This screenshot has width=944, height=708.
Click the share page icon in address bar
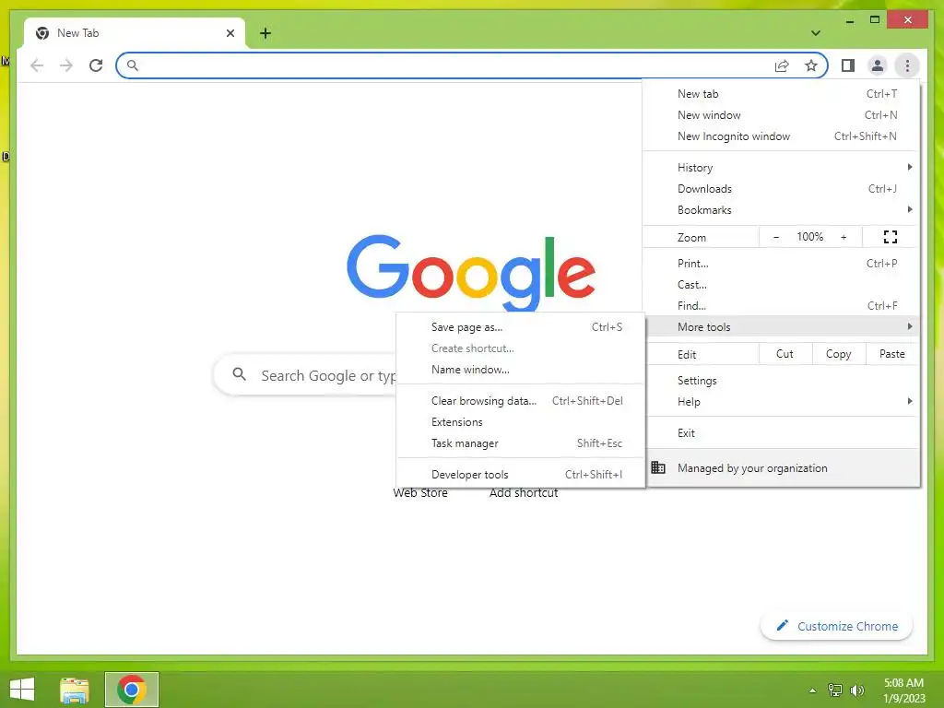click(782, 65)
